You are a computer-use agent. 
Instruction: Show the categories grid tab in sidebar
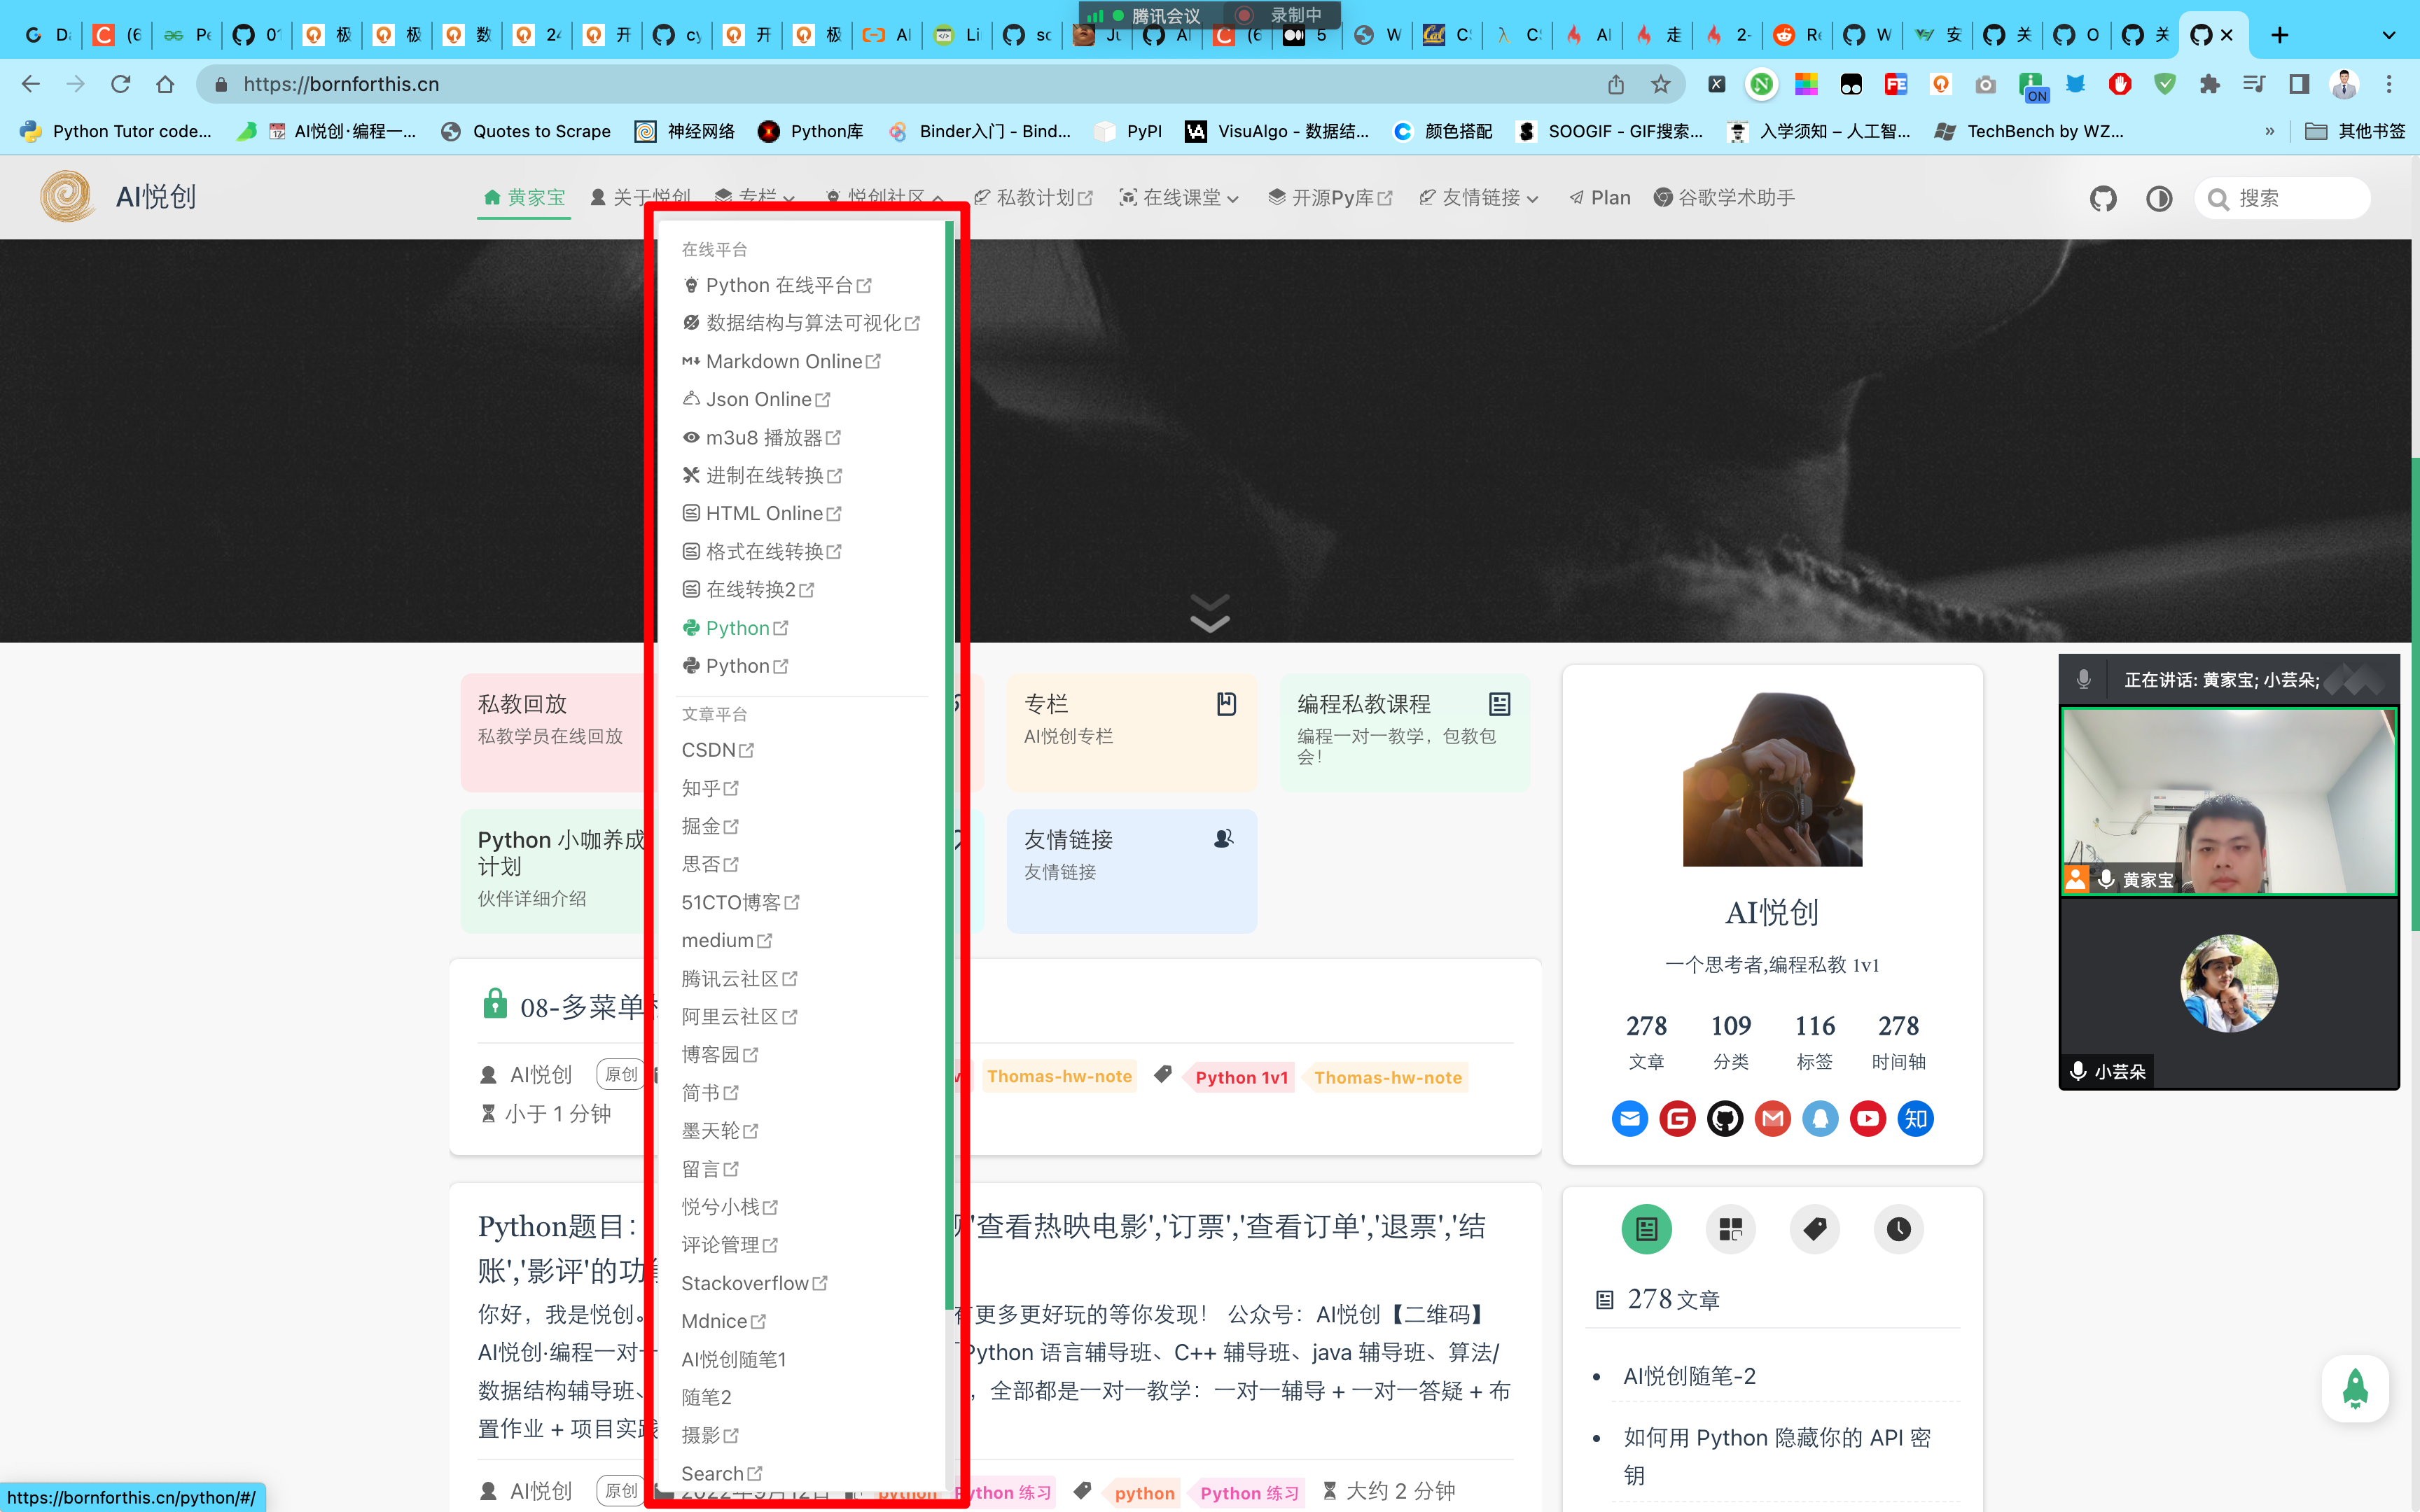coord(1730,1229)
